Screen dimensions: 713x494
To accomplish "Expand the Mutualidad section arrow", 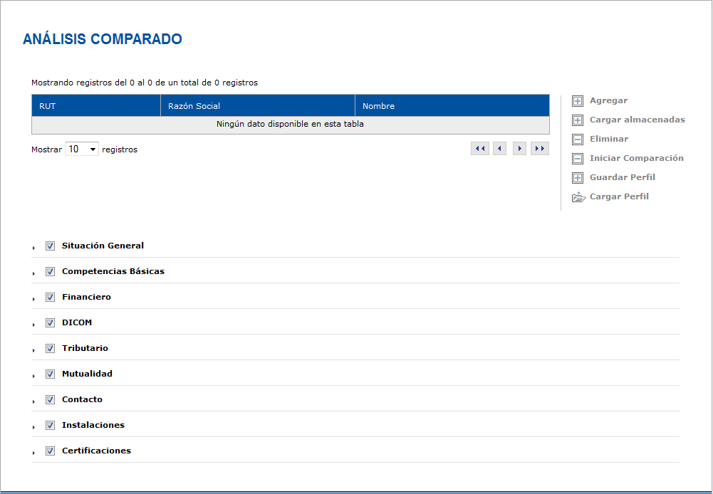I will click(33, 376).
